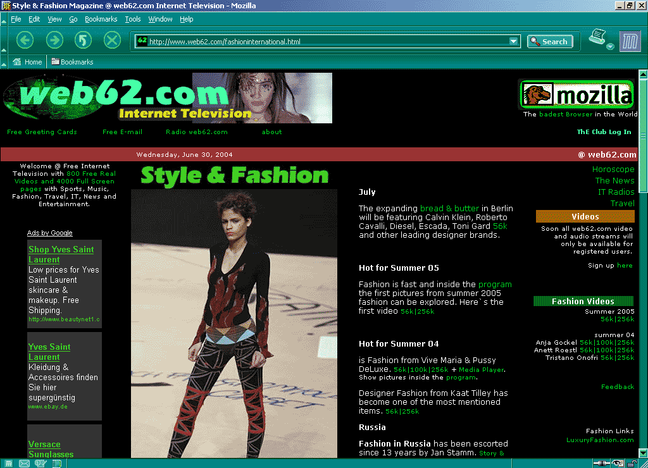Screen dimensions: 648x468
Task: Launch Composer from the status bar
Action: tap(40, 464)
